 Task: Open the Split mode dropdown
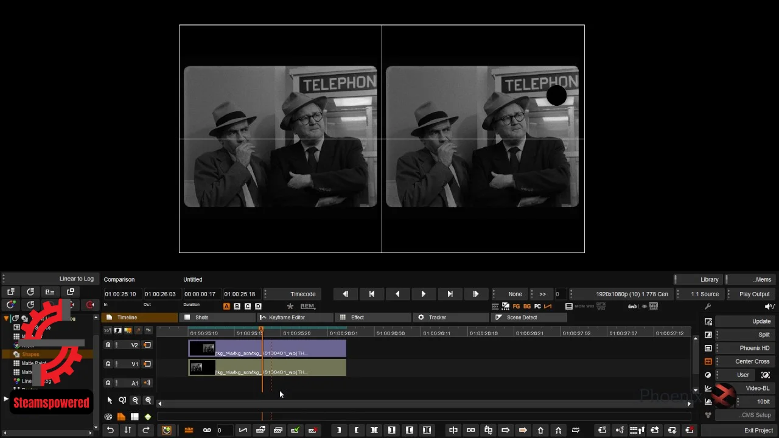(746, 335)
